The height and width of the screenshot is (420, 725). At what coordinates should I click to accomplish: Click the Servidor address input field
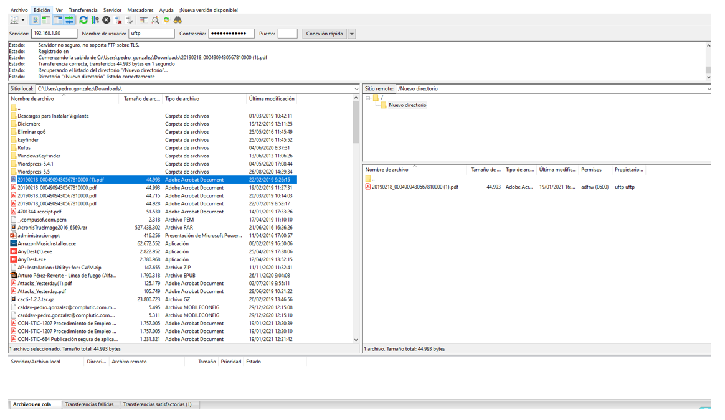click(54, 33)
